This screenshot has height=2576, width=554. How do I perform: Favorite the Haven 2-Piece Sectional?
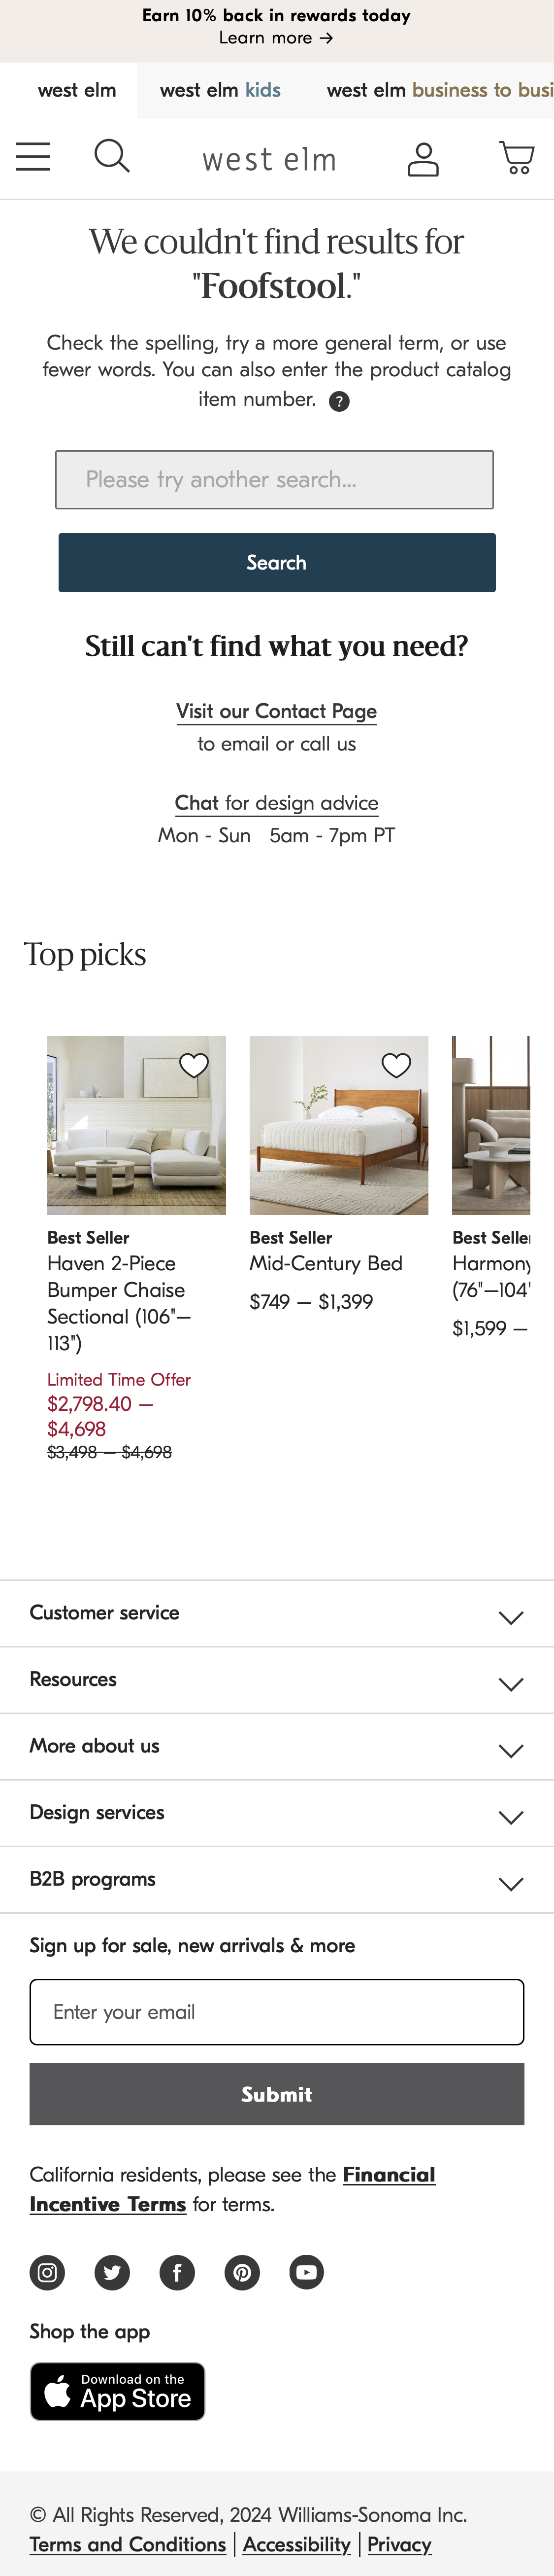(x=194, y=1066)
